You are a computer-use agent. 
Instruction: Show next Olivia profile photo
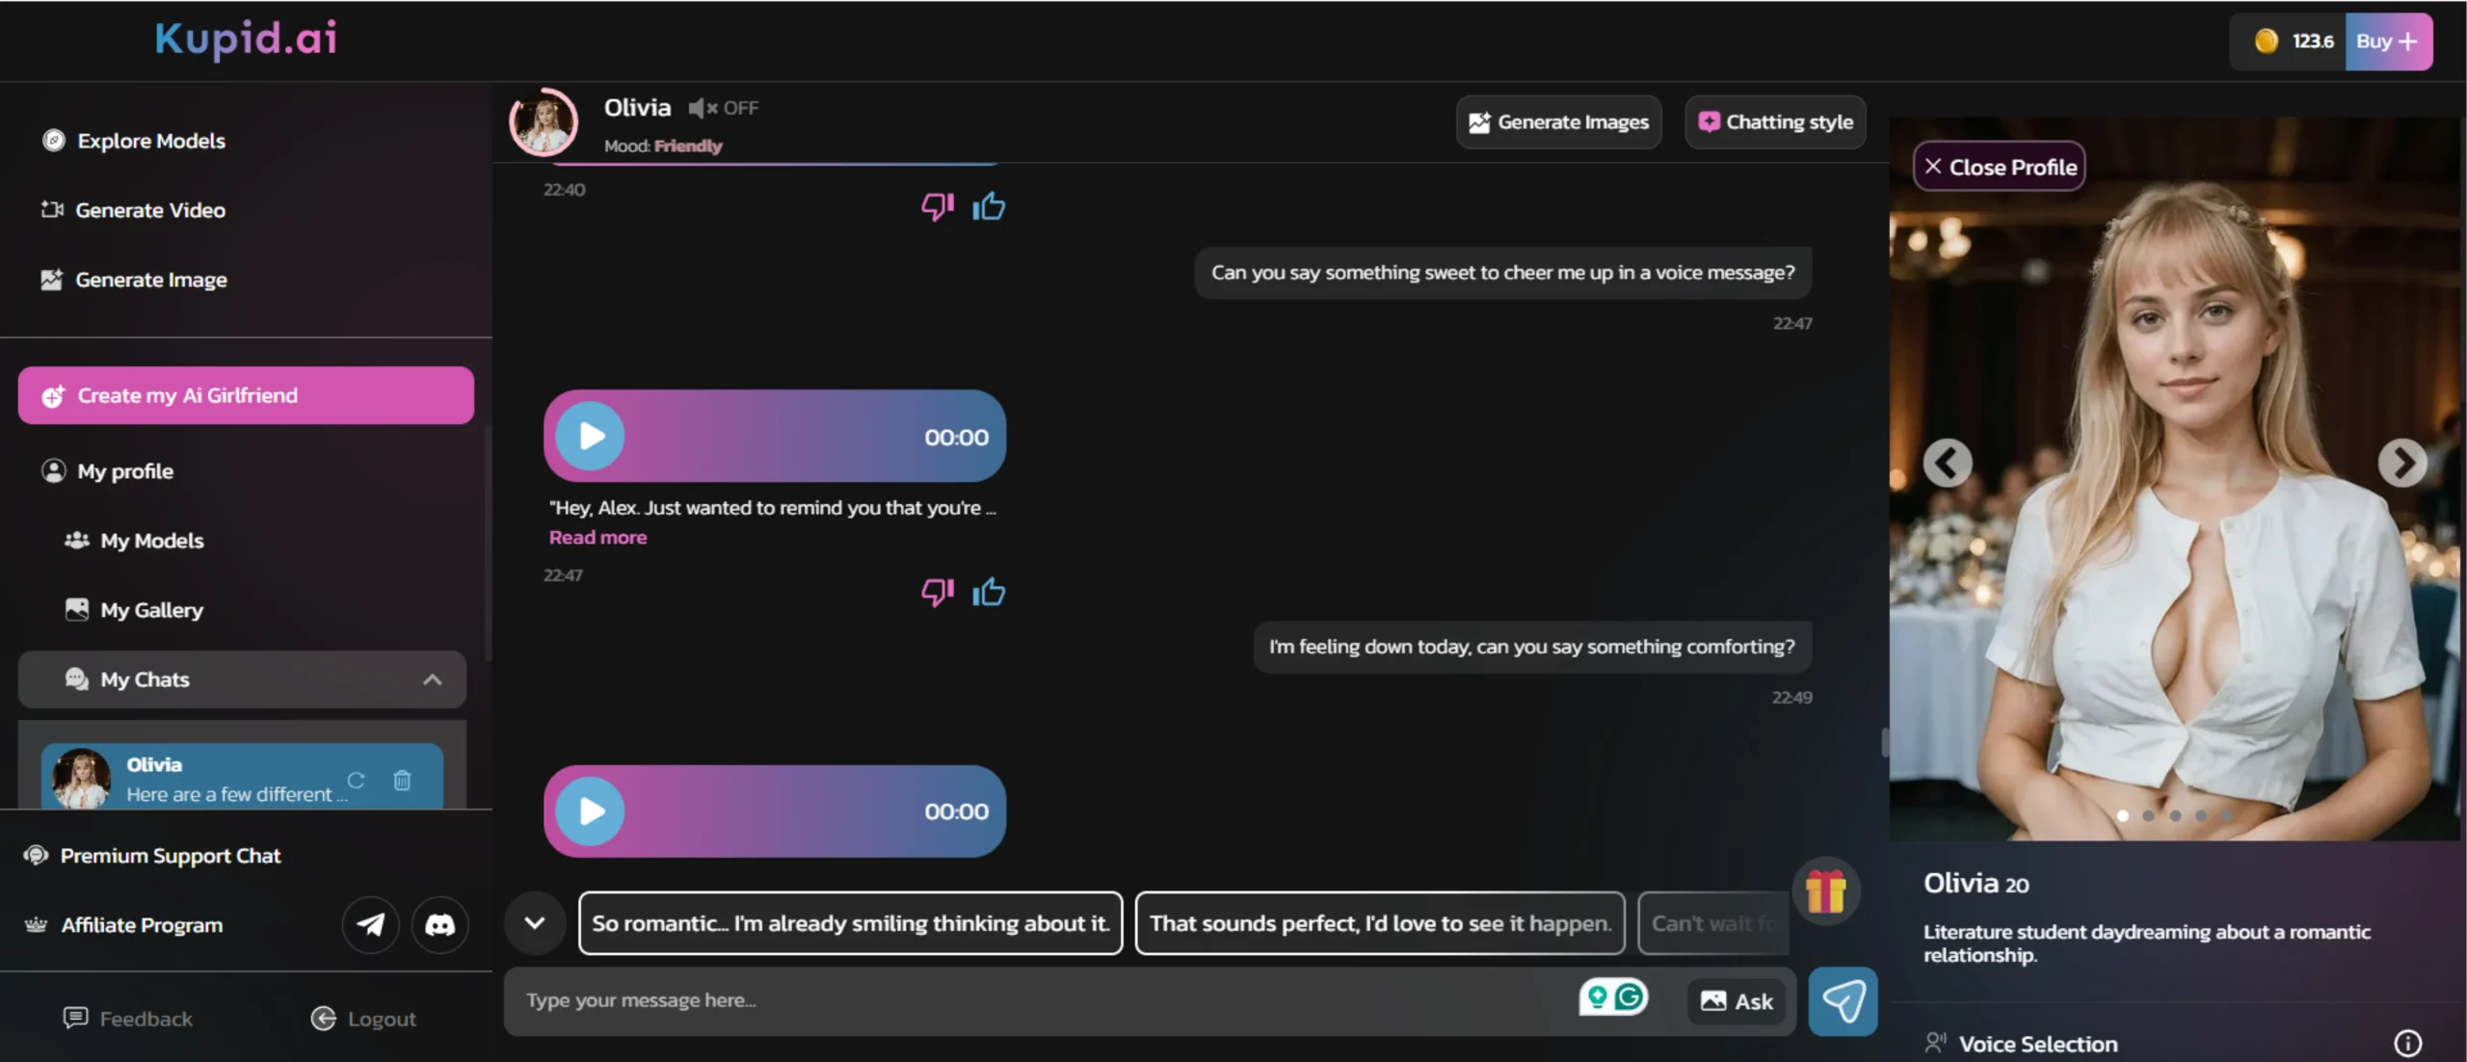pos(2401,464)
